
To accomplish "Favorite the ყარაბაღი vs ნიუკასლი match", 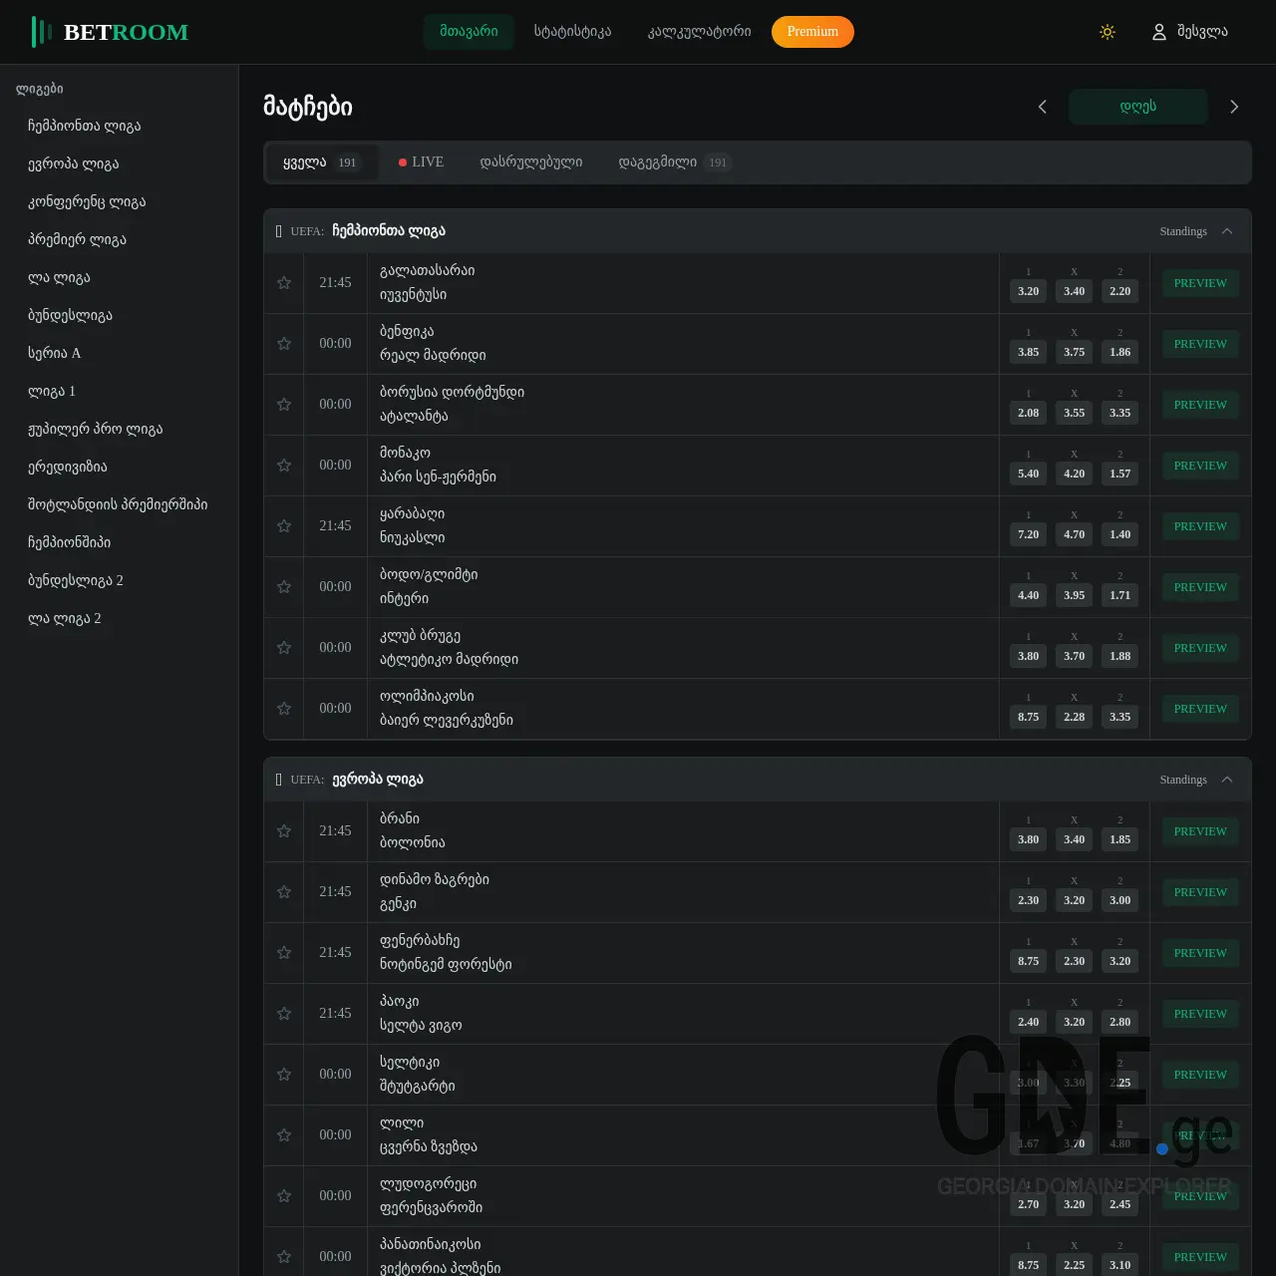I will tap(283, 526).
